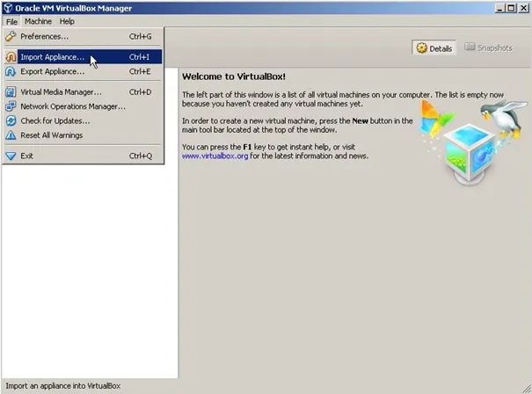Click the VirtualBox title bar icon

(7, 8)
